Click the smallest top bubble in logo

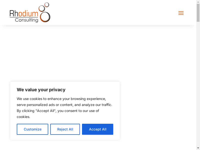coord(47,4)
